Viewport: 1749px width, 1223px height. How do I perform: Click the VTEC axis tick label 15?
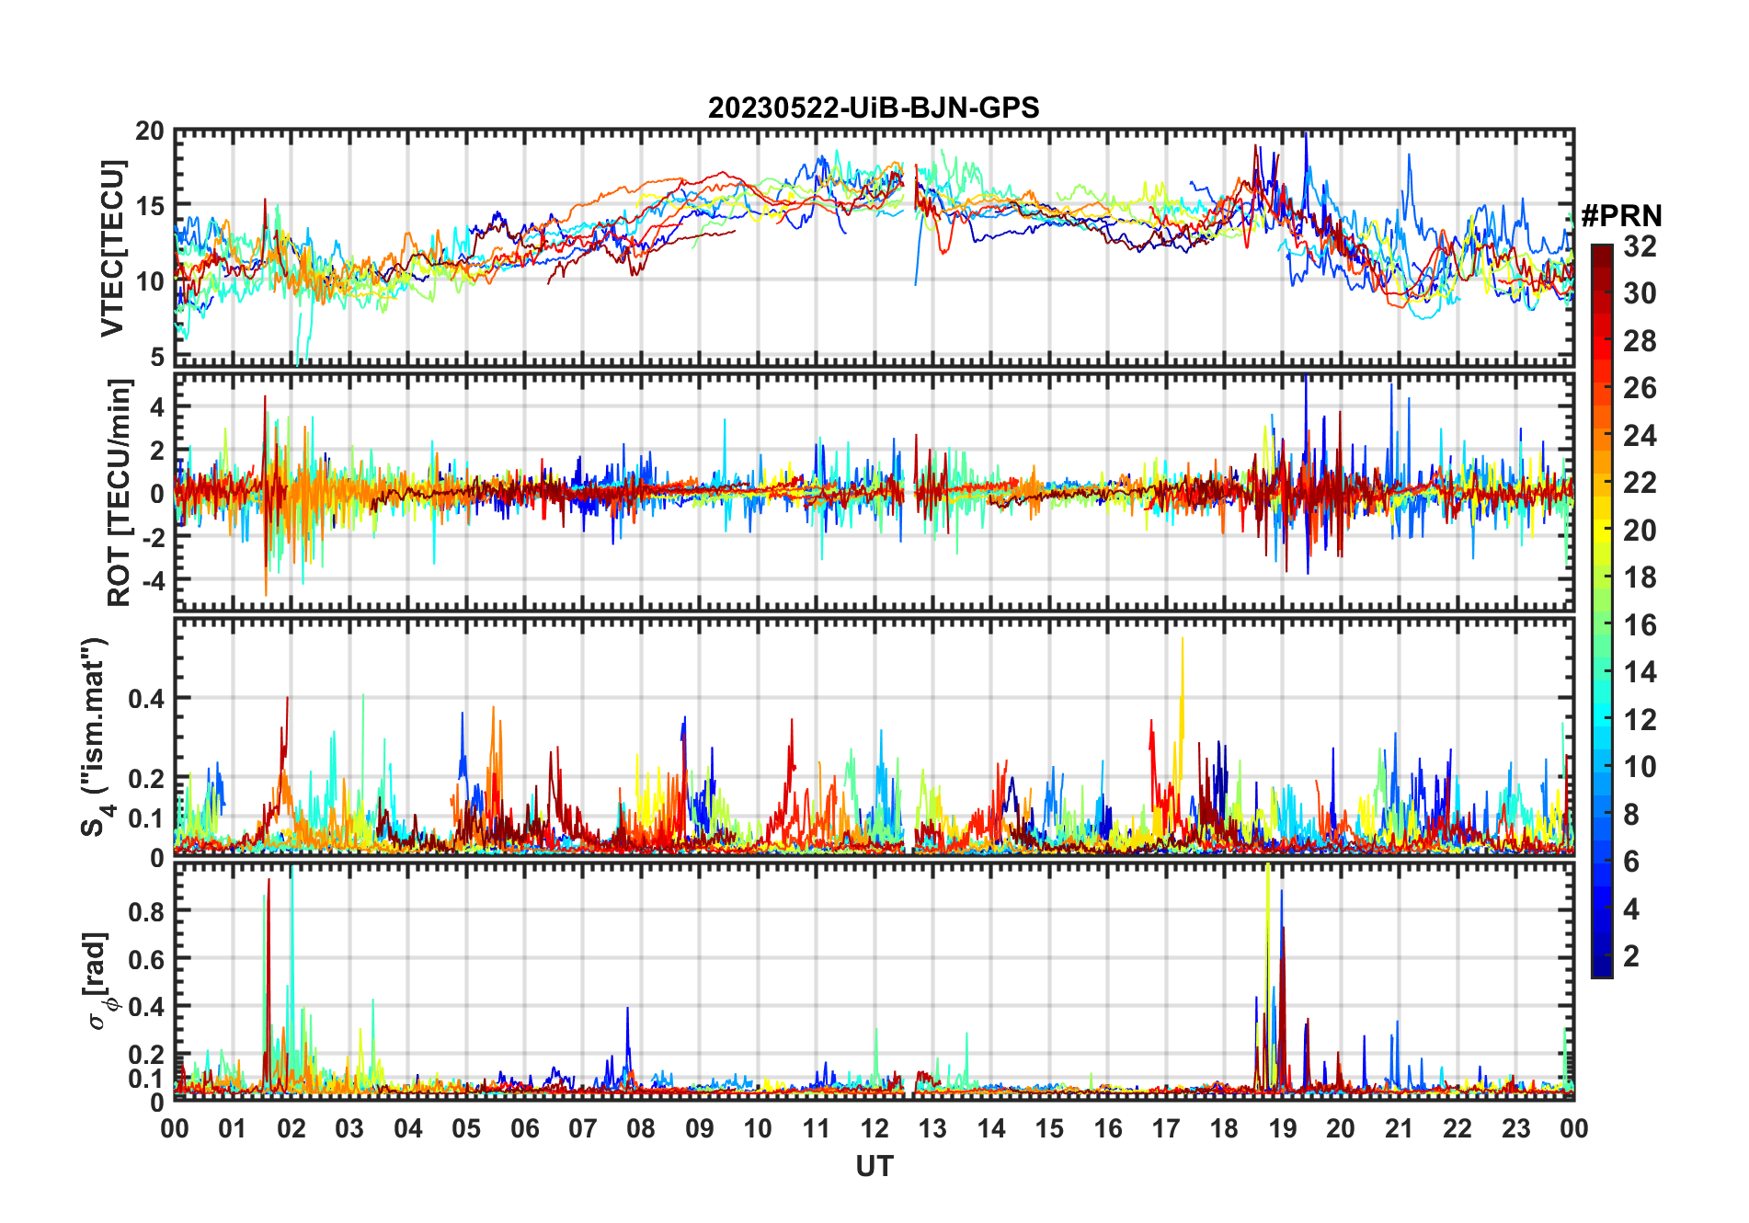[x=150, y=205]
